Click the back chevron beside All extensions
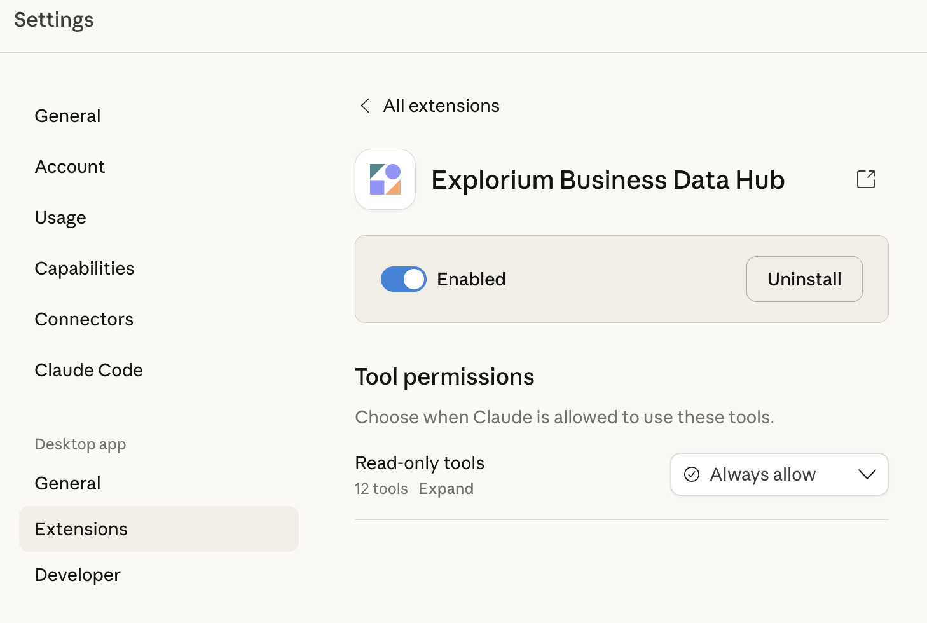The height and width of the screenshot is (623, 927). (365, 106)
